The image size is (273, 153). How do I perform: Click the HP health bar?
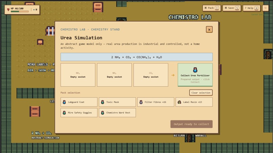coord(20,12)
